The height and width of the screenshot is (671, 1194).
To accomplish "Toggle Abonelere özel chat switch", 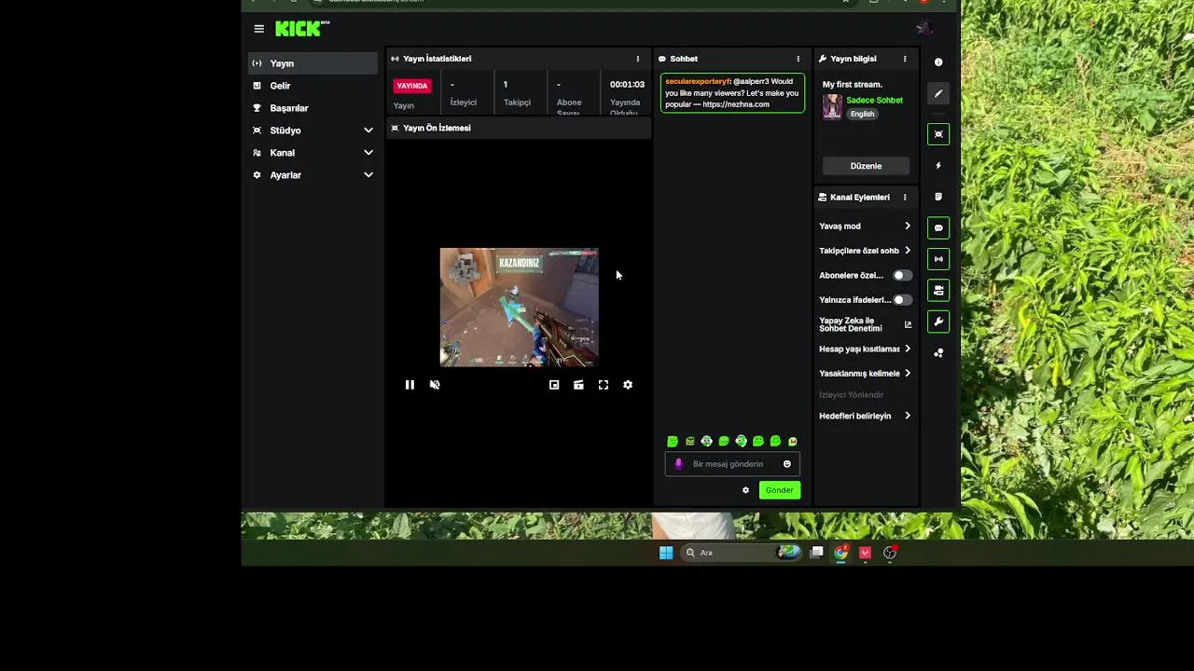I will point(901,276).
